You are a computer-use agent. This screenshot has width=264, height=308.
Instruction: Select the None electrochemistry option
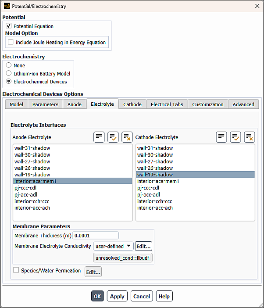tap(9, 65)
